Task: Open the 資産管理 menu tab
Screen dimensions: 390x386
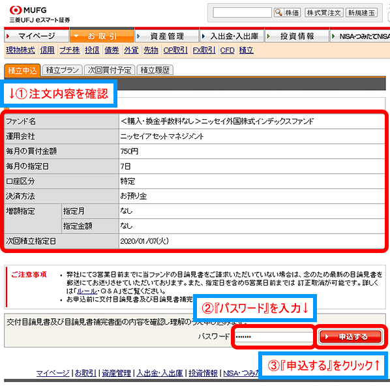Action: pos(167,36)
